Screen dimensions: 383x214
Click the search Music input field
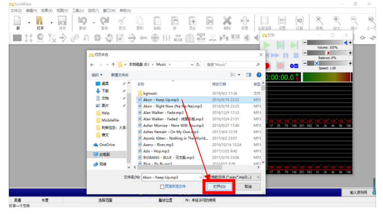point(233,64)
